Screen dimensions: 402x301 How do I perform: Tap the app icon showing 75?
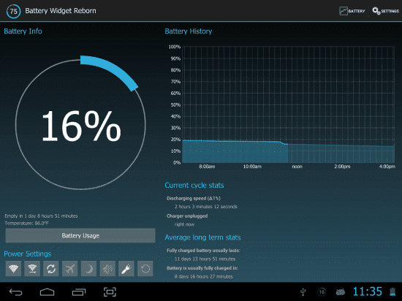13,11
